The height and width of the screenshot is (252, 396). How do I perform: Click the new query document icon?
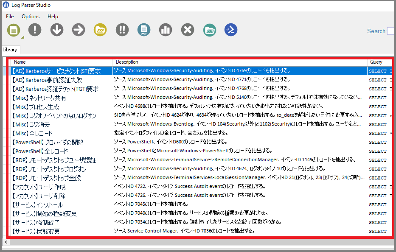(14, 30)
